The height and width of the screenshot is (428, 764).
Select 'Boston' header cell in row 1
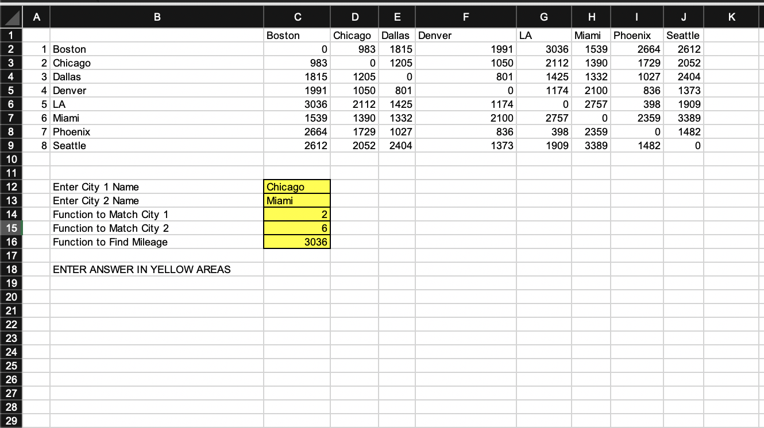point(297,35)
